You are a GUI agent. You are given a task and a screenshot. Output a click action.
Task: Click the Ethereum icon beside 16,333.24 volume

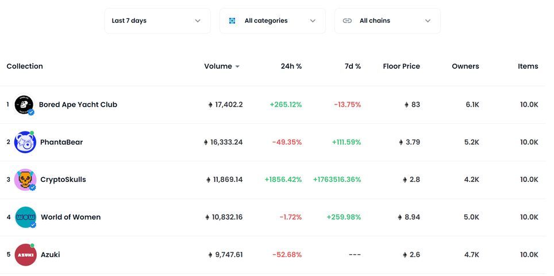(x=206, y=142)
